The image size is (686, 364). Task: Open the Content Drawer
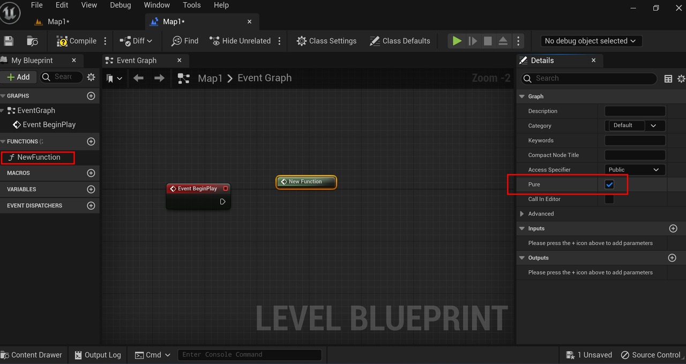coord(32,355)
